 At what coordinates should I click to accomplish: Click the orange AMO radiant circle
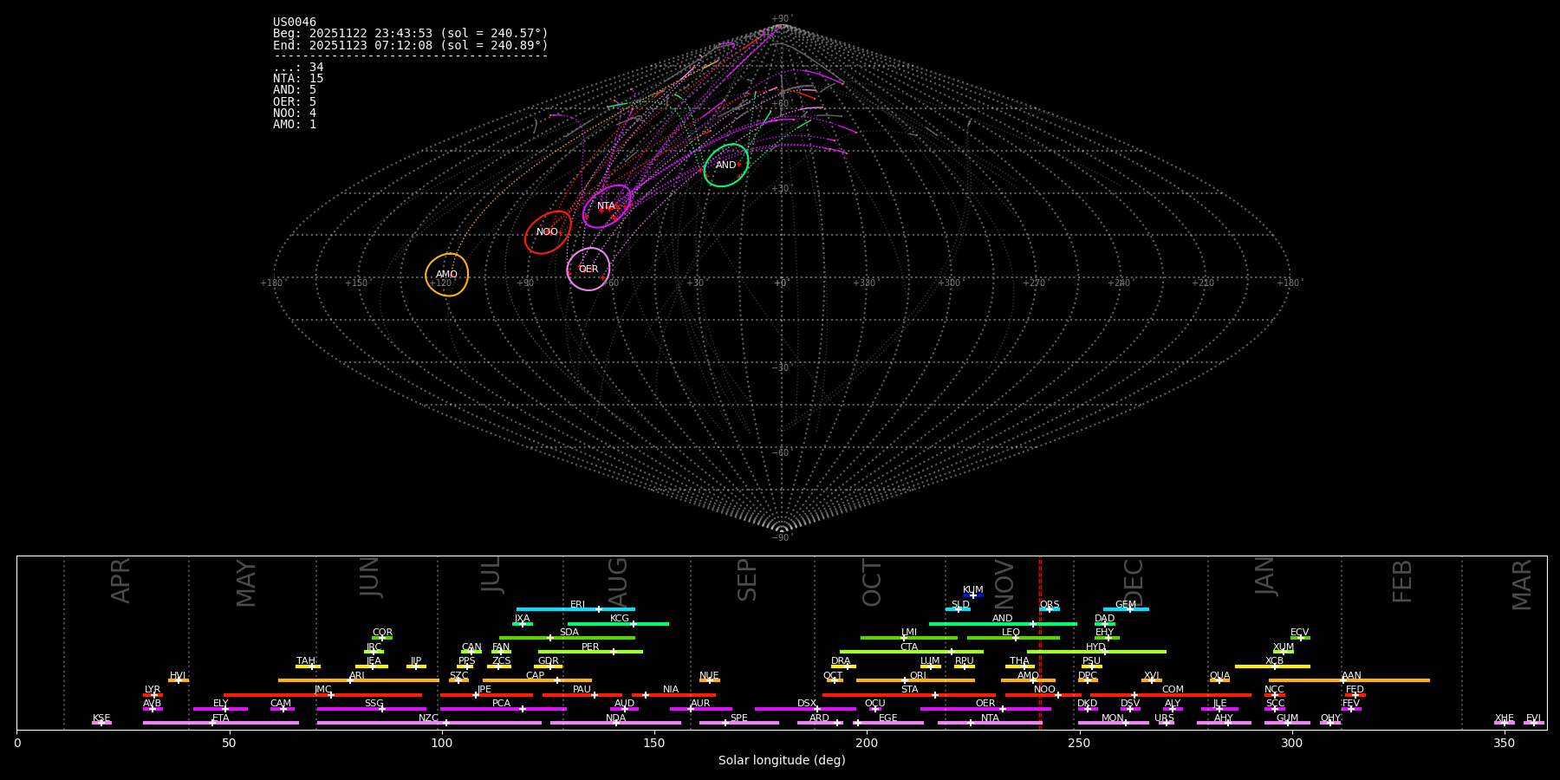[446, 275]
